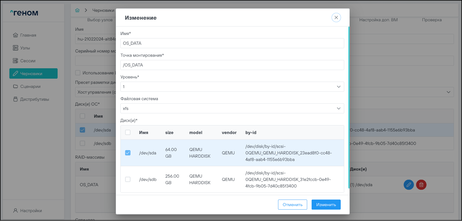This screenshot has width=462, height=221.
Task: Click the Отменить button
Action: point(292,205)
